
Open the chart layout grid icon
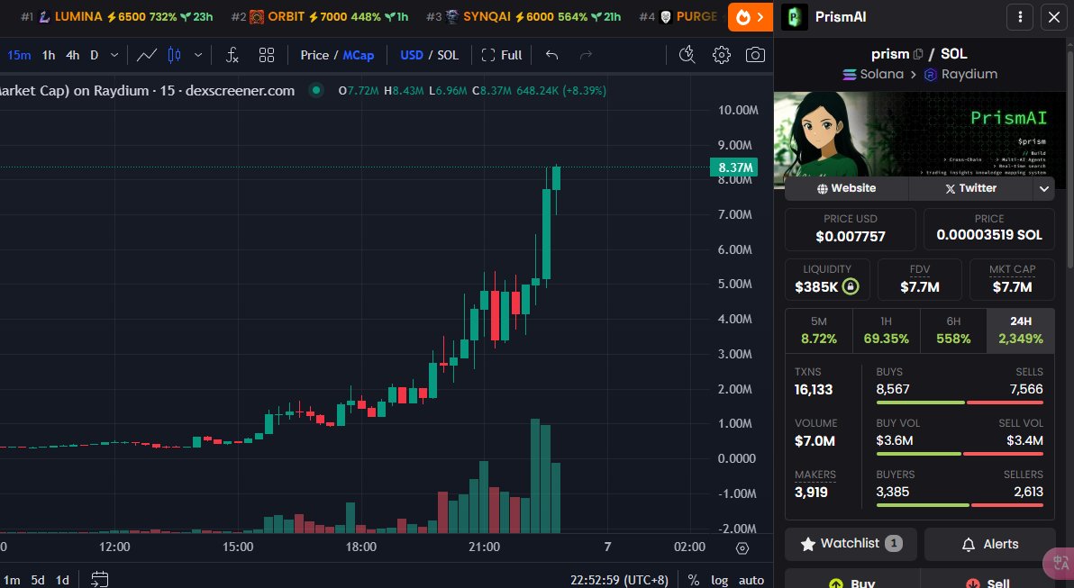click(267, 55)
